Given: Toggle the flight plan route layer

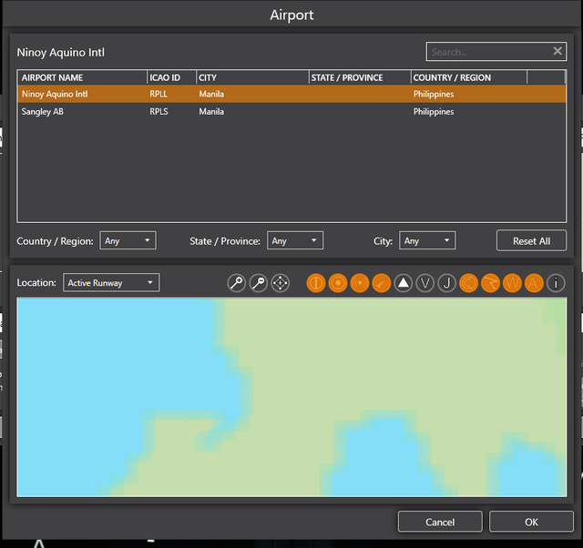Looking at the screenshot, I should point(490,283).
